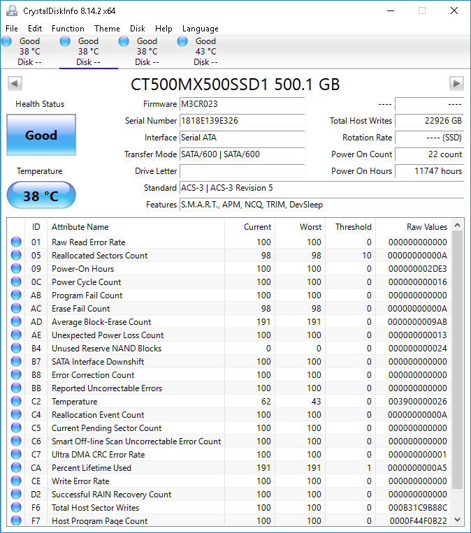
Task: Click the scrollbar up arrow
Action: coord(458,225)
